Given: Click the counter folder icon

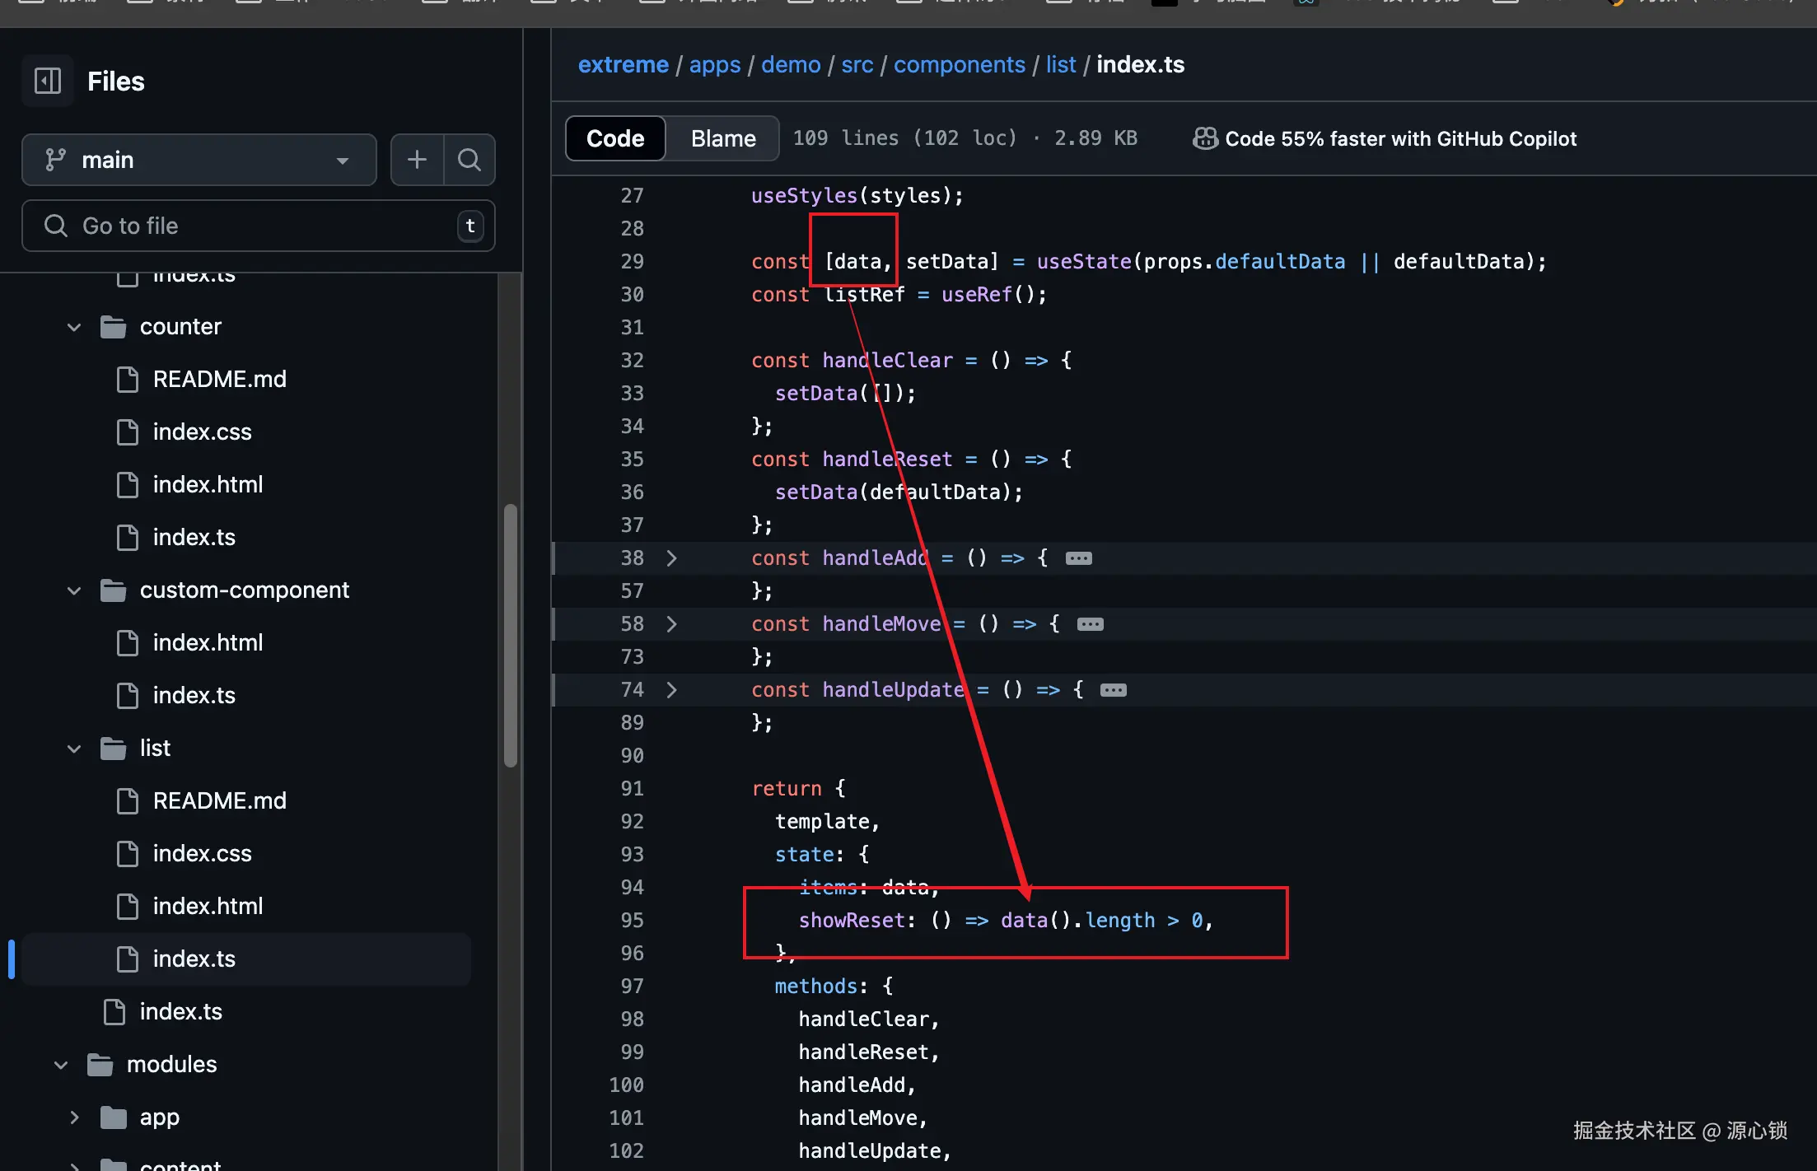Looking at the screenshot, I should [x=113, y=327].
